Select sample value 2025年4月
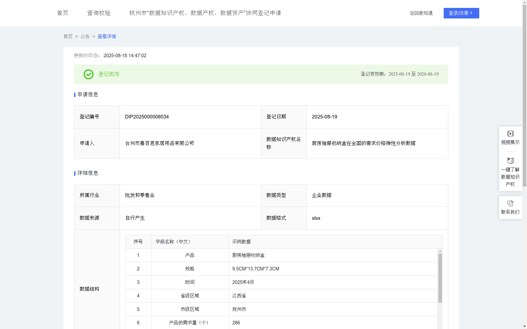The image size is (527, 329). point(243,282)
